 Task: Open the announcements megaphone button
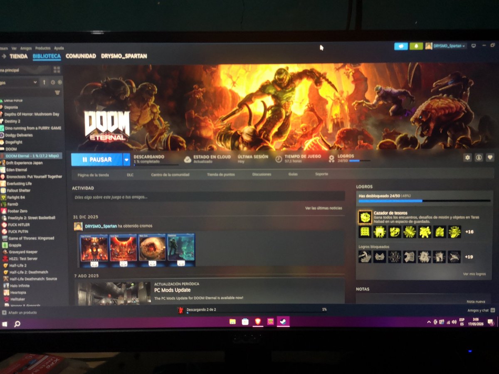pos(401,46)
